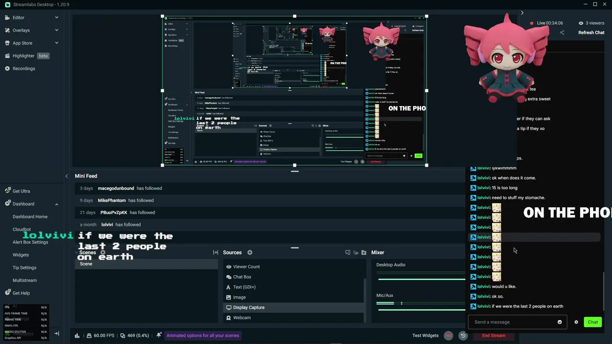Open chat settings gear icon

point(576,322)
